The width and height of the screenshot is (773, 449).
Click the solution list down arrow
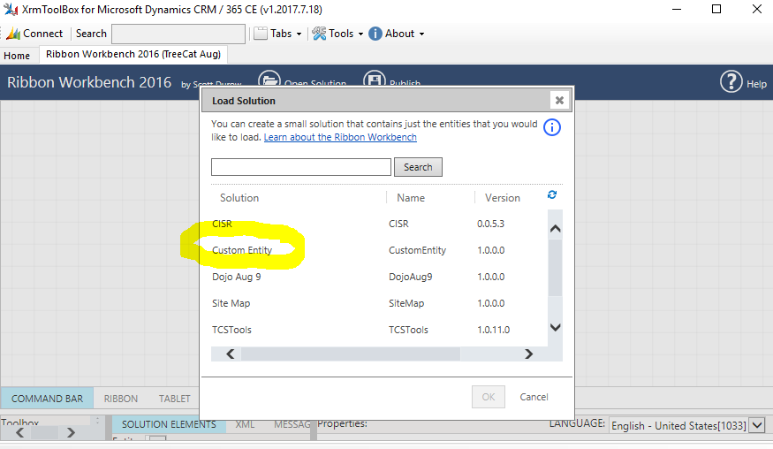[x=555, y=328]
